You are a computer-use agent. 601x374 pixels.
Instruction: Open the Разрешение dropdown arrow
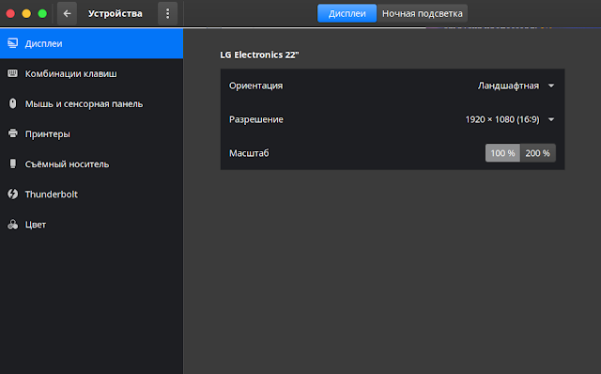(x=551, y=119)
